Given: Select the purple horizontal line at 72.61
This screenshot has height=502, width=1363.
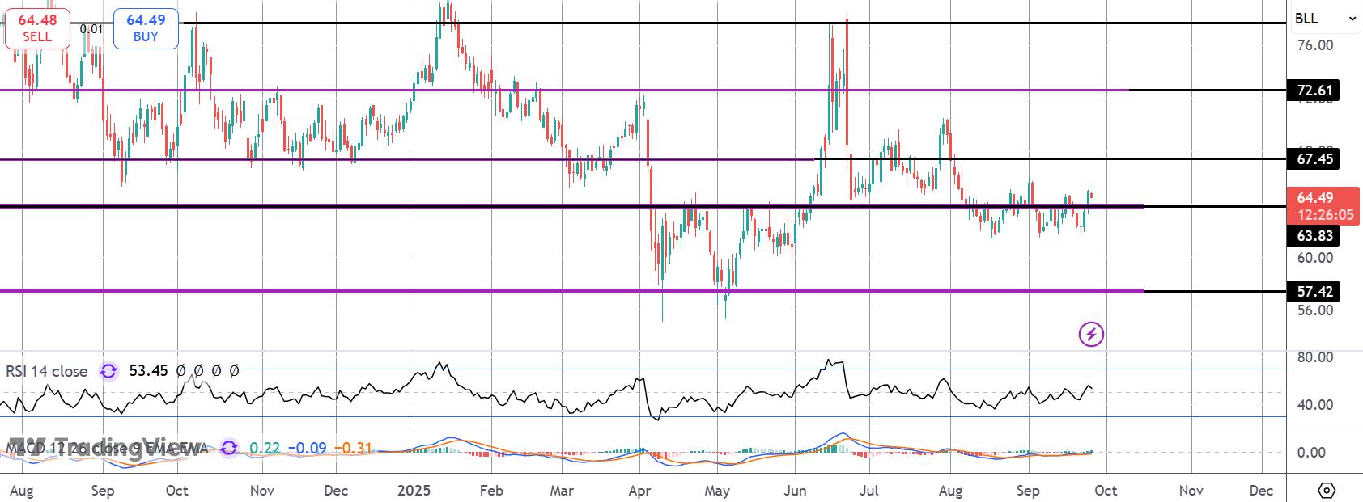Looking at the screenshot, I should tap(564, 90).
